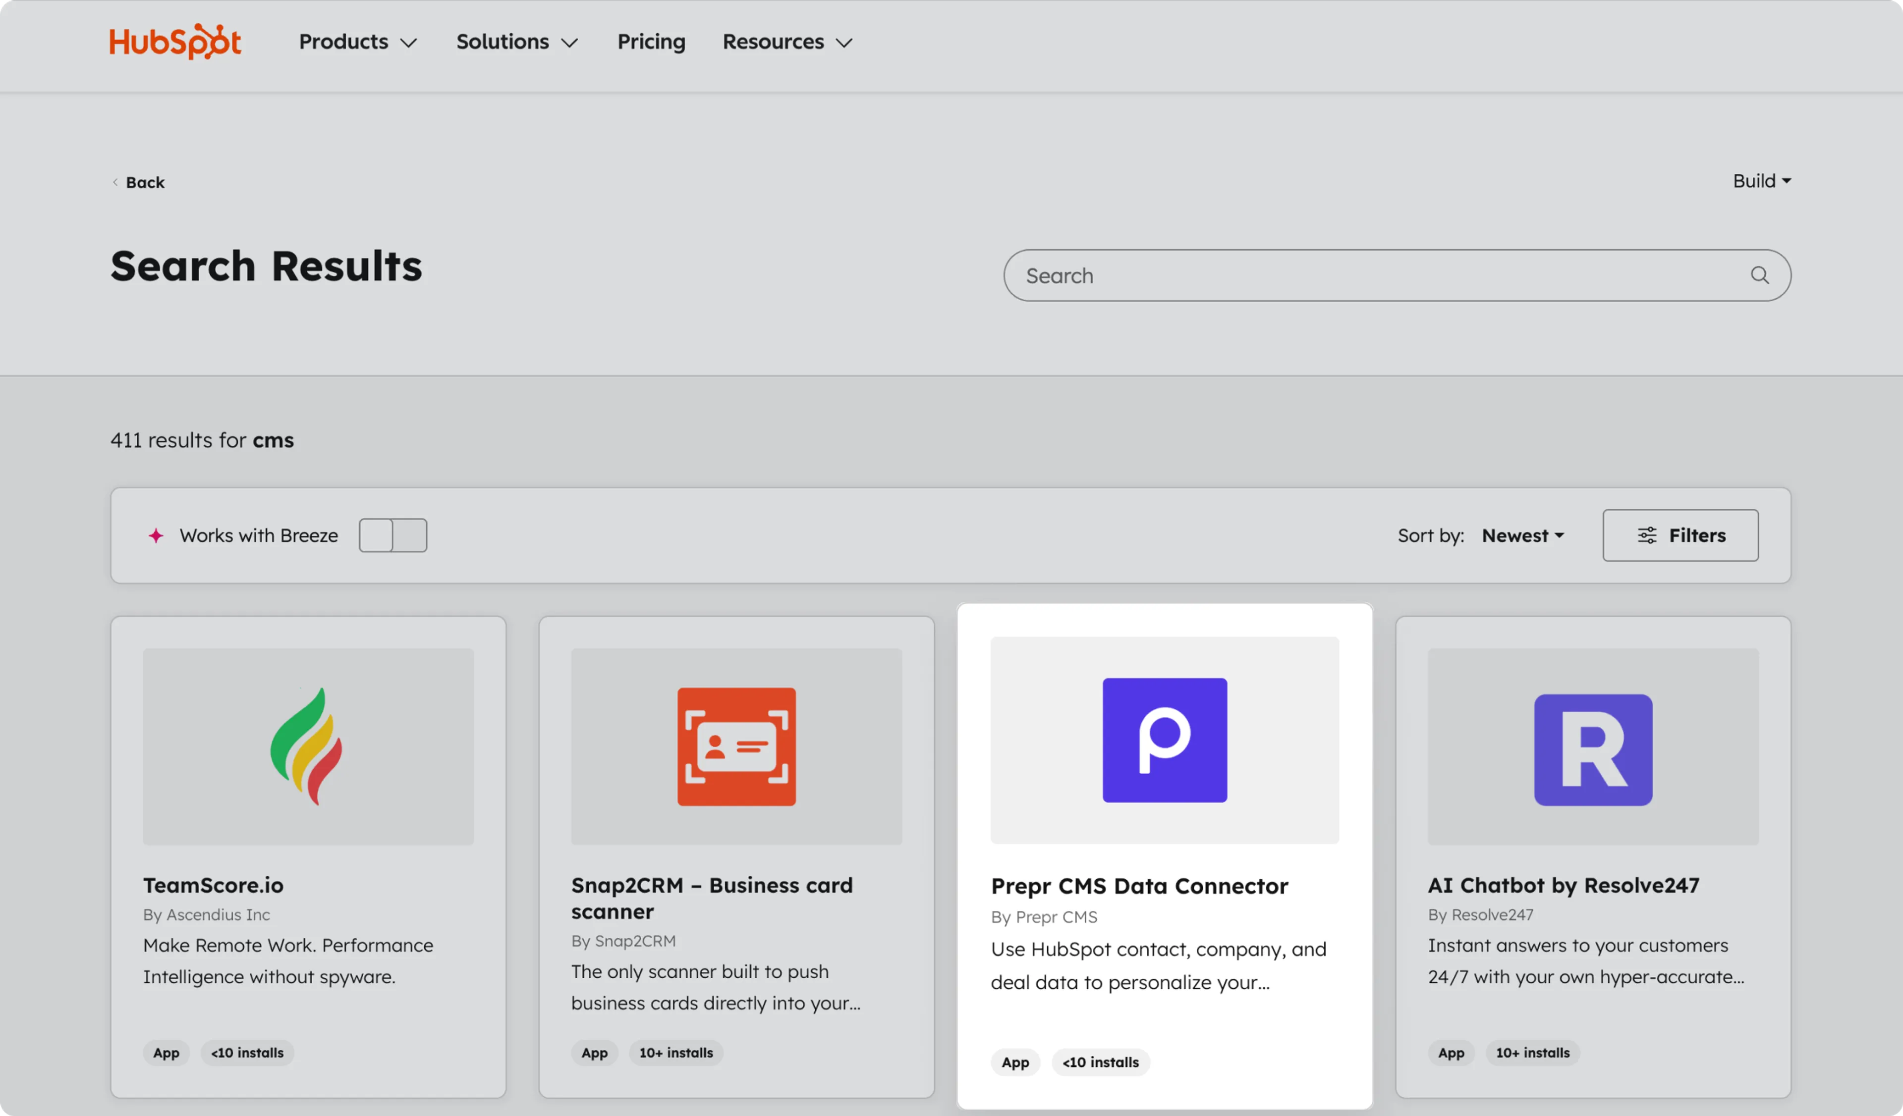The height and width of the screenshot is (1116, 1903).
Task: Click the Pricing menu item
Action: [x=650, y=42]
